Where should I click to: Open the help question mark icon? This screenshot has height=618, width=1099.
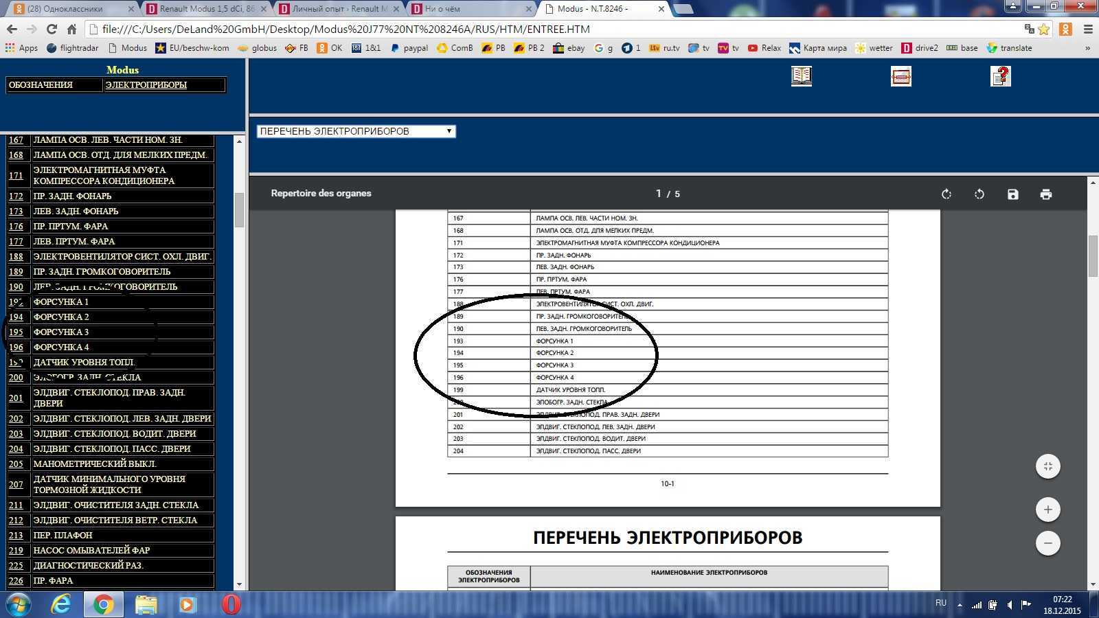pos(1001,76)
